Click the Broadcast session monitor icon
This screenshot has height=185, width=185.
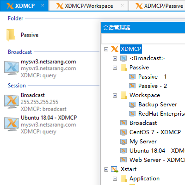tap(12, 102)
